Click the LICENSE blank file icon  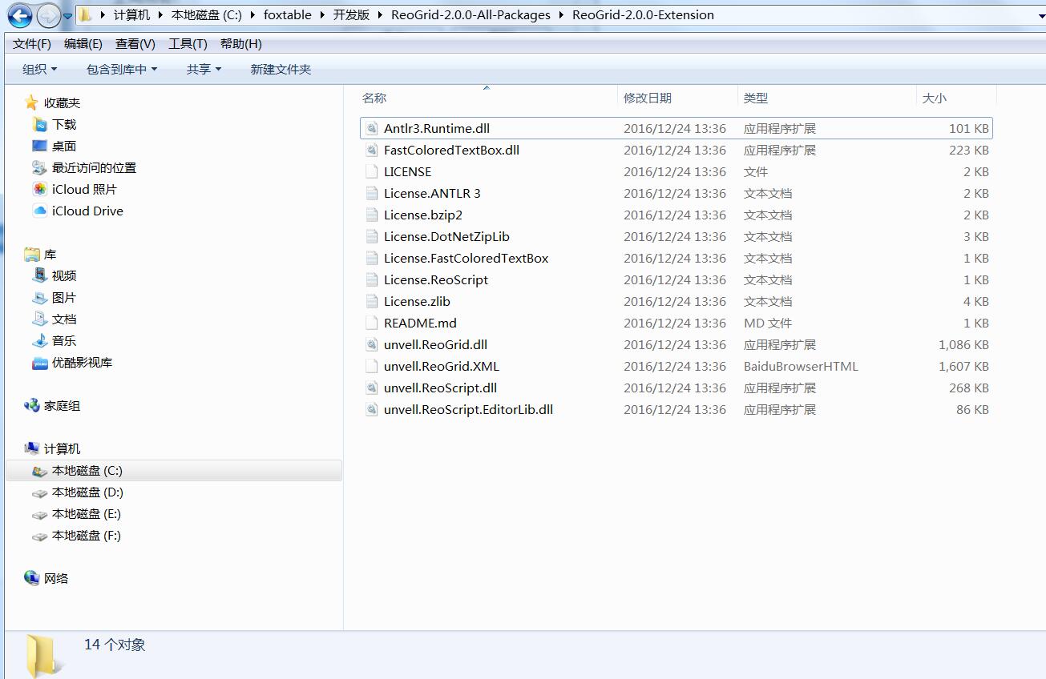click(x=371, y=171)
